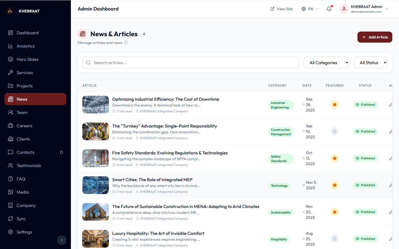
Task: Click the Safety Standards category tag
Action: (x=281, y=159)
